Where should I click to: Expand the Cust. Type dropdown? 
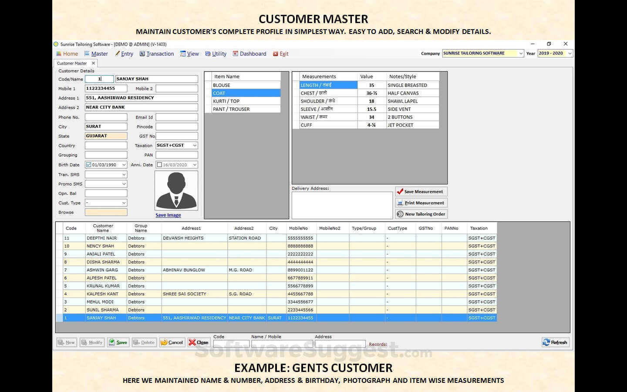[x=124, y=203]
